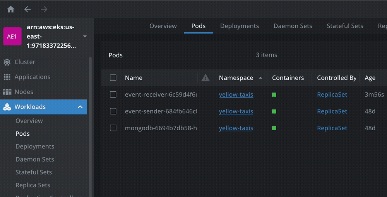
Task: Toggle the select-all pods checkbox
Action: 113,78
